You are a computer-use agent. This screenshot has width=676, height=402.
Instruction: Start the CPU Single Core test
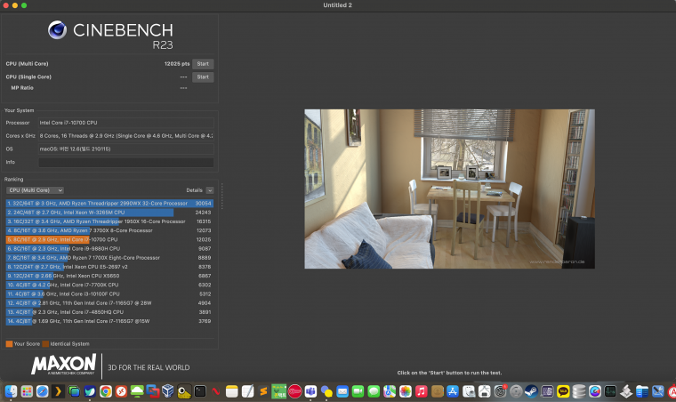(x=203, y=77)
